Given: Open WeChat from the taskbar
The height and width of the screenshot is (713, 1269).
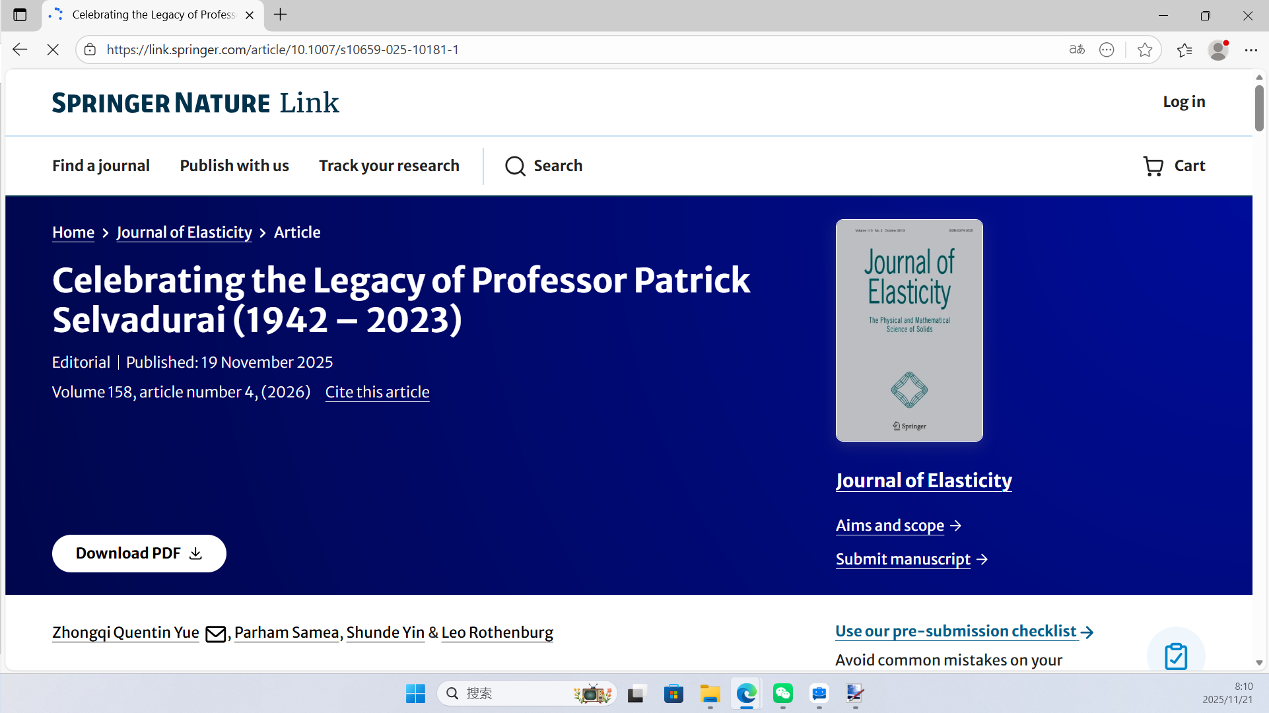Looking at the screenshot, I should [x=783, y=694].
